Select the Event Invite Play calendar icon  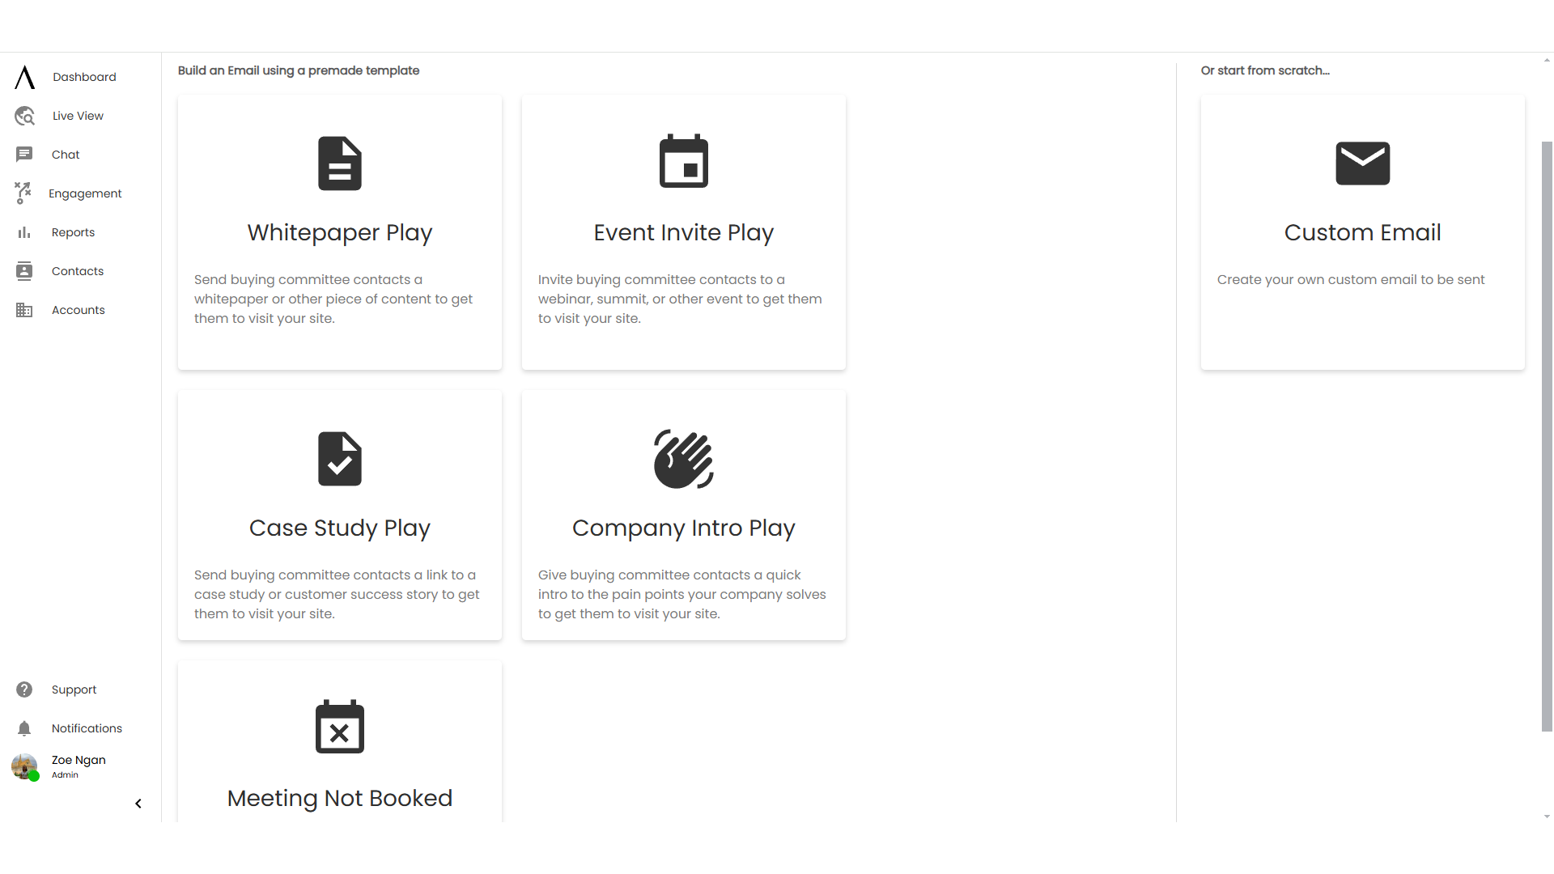click(683, 161)
